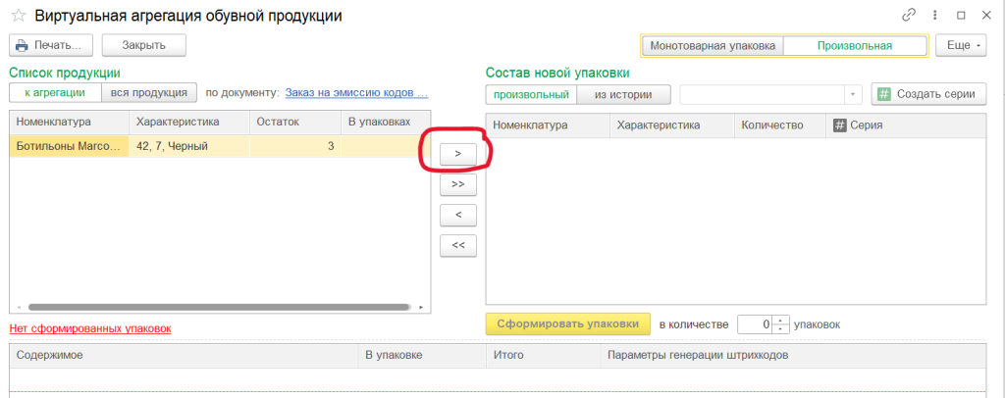Click Характеристика header in new package table

[x=671, y=125]
